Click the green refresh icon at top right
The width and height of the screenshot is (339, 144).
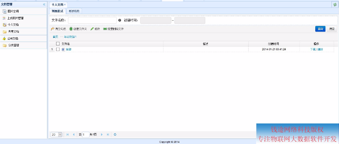coord(335,4)
